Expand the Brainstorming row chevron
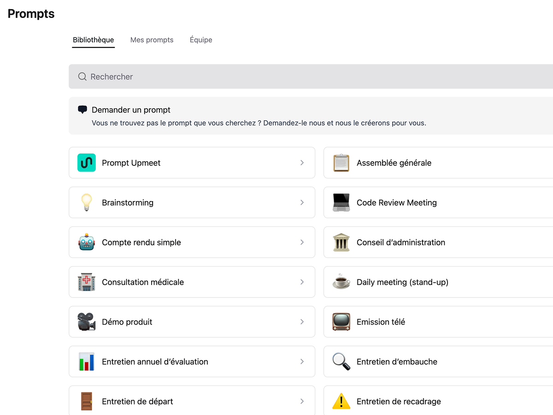The width and height of the screenshot is (553, 415). point(302,202)
